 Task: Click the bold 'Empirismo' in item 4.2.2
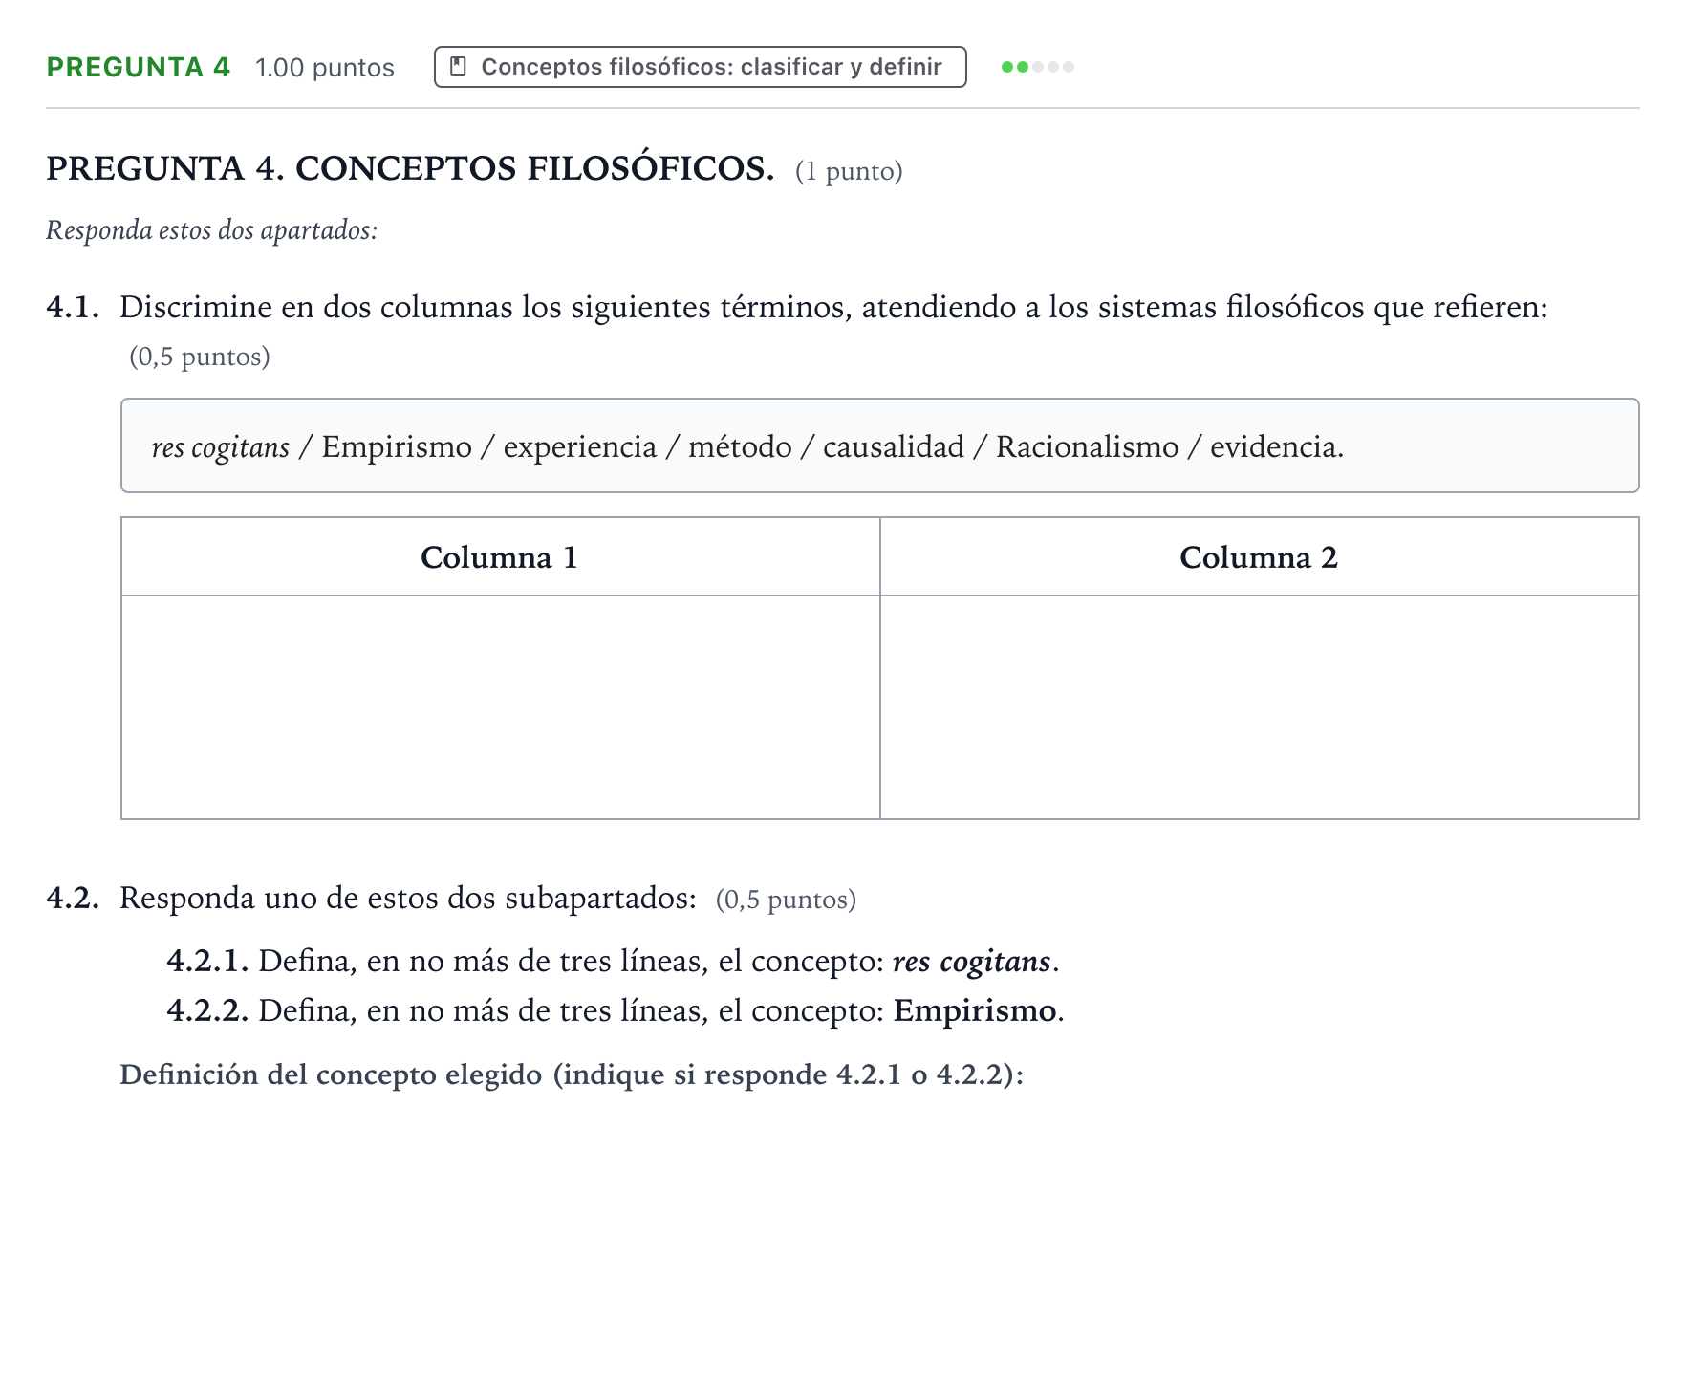[x=975, y=1010]
